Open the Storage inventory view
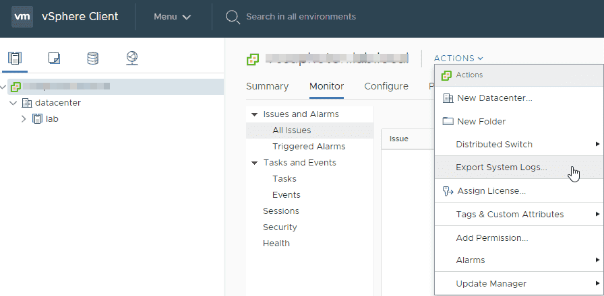Screen dimensions: 604x296 click(x=93, y=58)
